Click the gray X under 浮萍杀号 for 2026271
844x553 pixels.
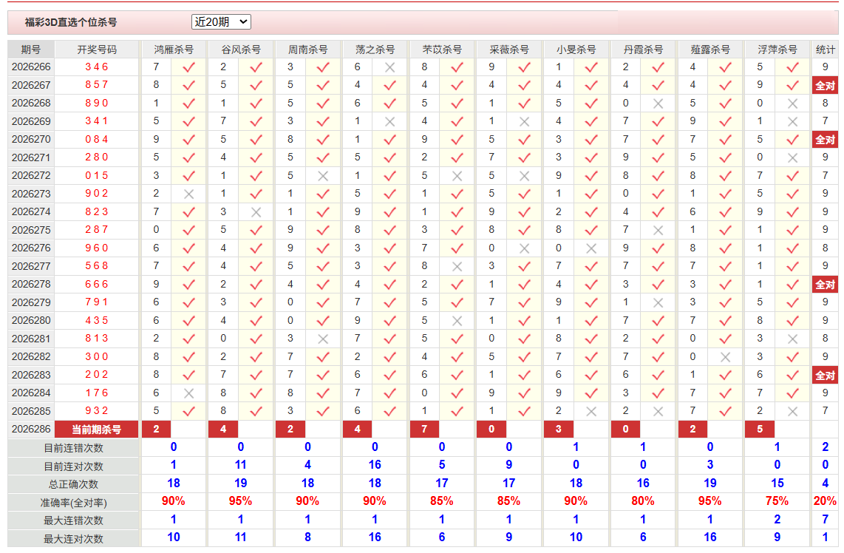(792, 157)
